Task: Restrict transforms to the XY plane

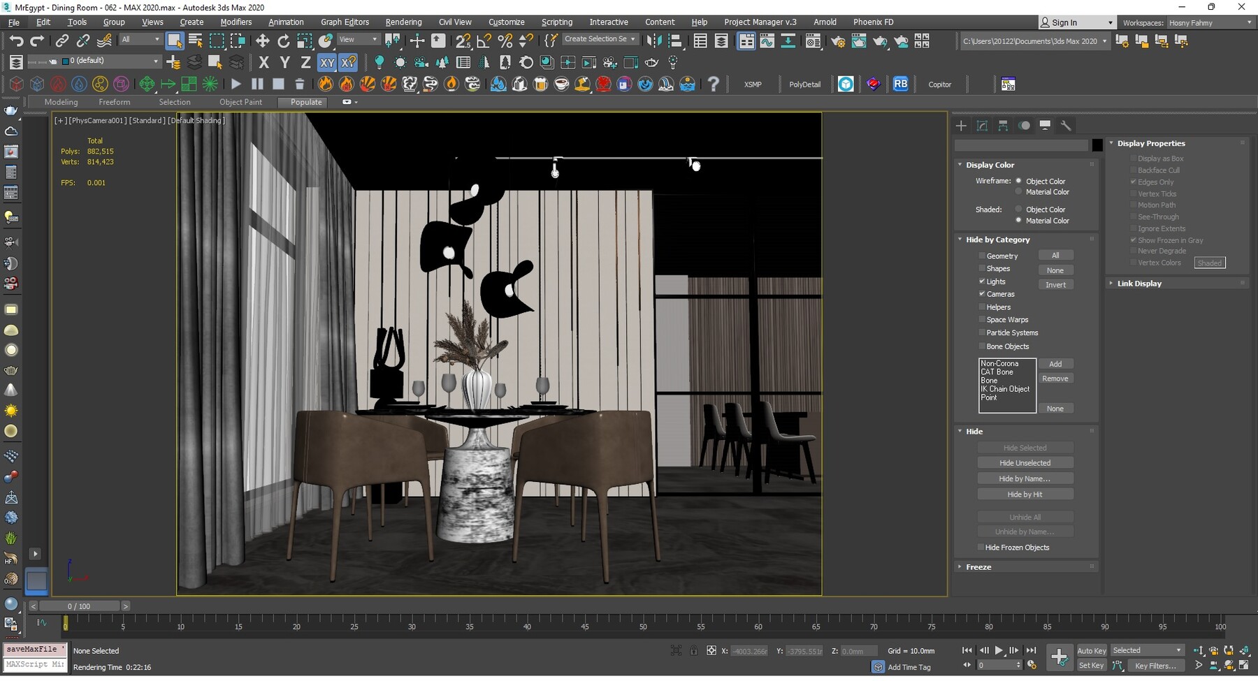Action: (x=327, y=62)
